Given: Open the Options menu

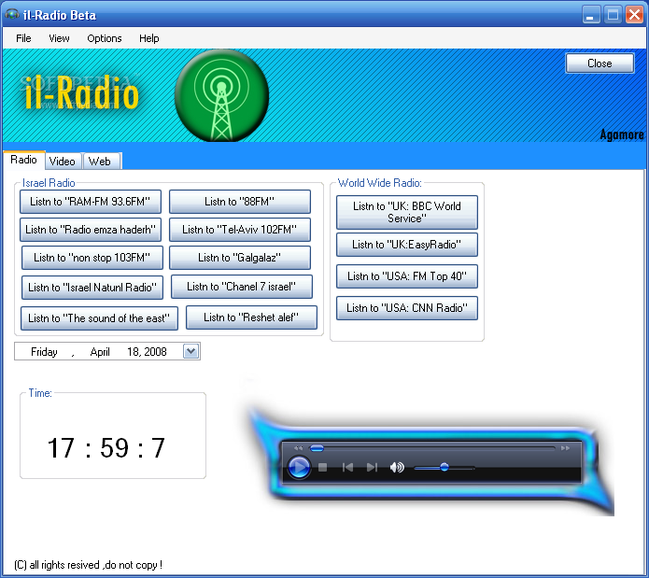Looking at the screenshot, I should [105, 38].
